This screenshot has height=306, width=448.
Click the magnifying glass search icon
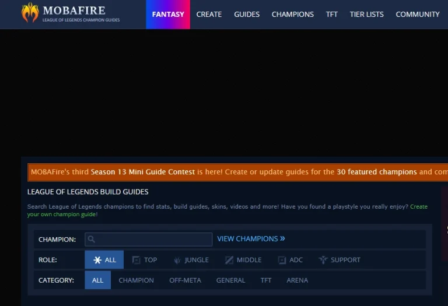92,239
